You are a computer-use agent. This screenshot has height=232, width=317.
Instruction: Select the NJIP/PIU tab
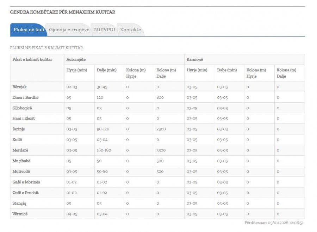point(105,30)
